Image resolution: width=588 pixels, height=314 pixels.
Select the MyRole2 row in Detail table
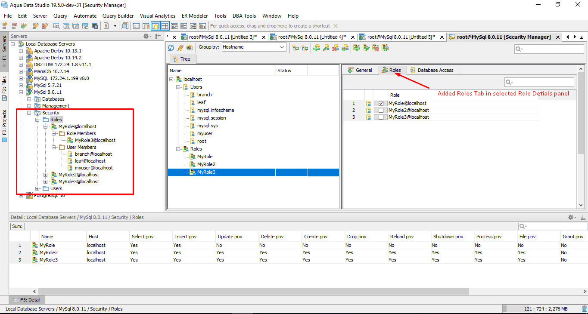point(299,252)
